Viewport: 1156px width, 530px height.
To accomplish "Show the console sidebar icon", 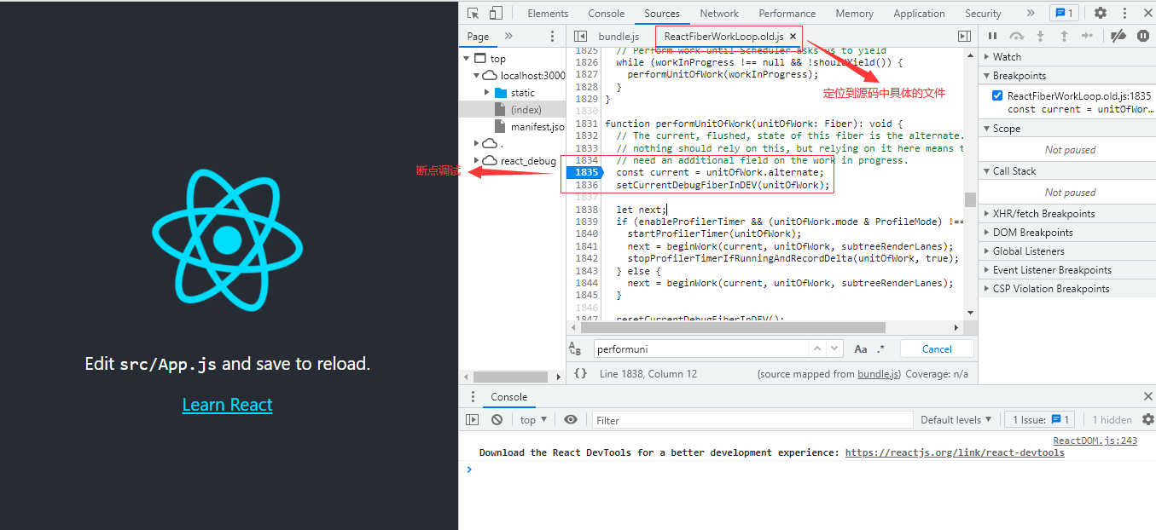I will (x=472, y=419).
